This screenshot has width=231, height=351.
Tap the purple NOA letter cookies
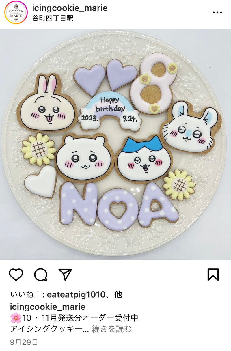click(119, 205)
